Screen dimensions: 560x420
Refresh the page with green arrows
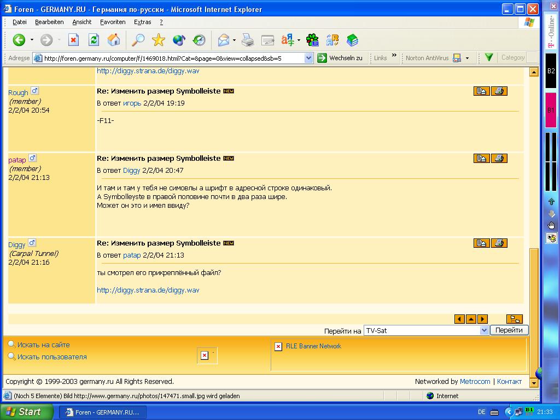tap(94, 40)
